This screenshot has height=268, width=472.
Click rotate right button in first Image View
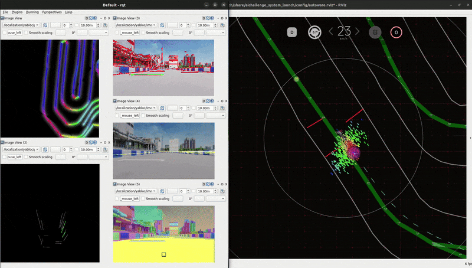[x=82, y=32]
